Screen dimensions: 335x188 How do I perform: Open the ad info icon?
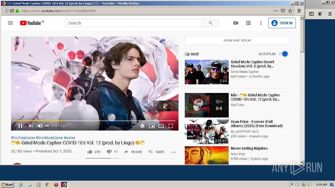33,114
